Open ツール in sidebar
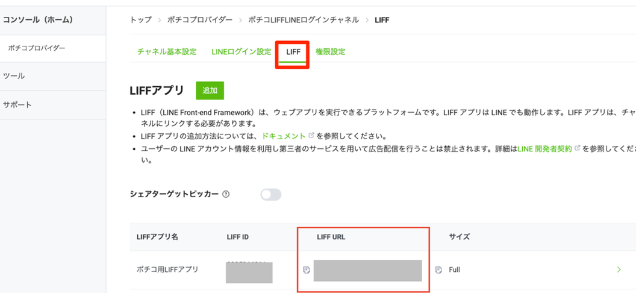Viewport: 636px width, 293px height. pyautogui.click(x=14, y=76)
